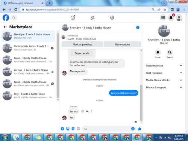
Task: Go to the Home feed icon
Action: 73,18
